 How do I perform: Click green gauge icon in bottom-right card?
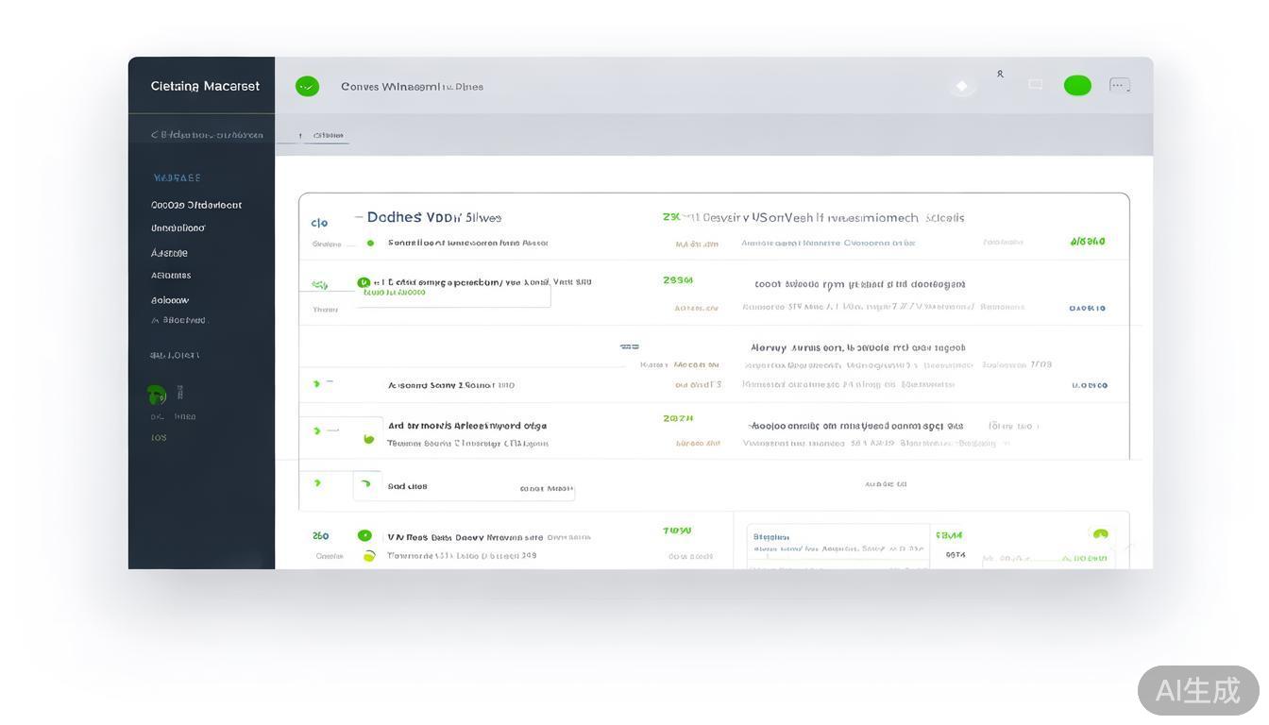(x=1100, y=535)
